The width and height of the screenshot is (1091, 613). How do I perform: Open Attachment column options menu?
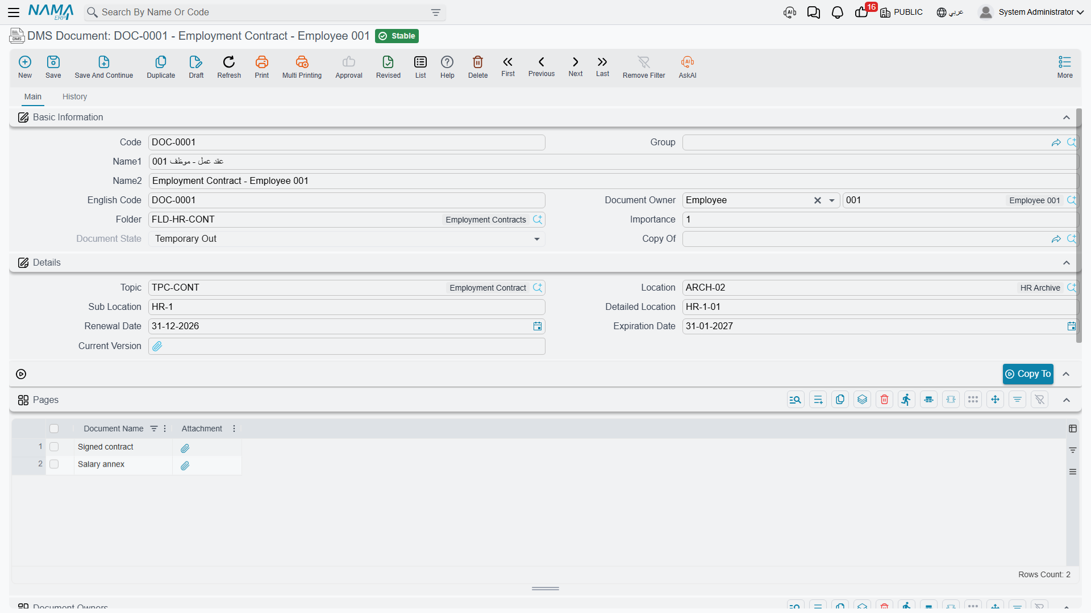tap(234, 429)
